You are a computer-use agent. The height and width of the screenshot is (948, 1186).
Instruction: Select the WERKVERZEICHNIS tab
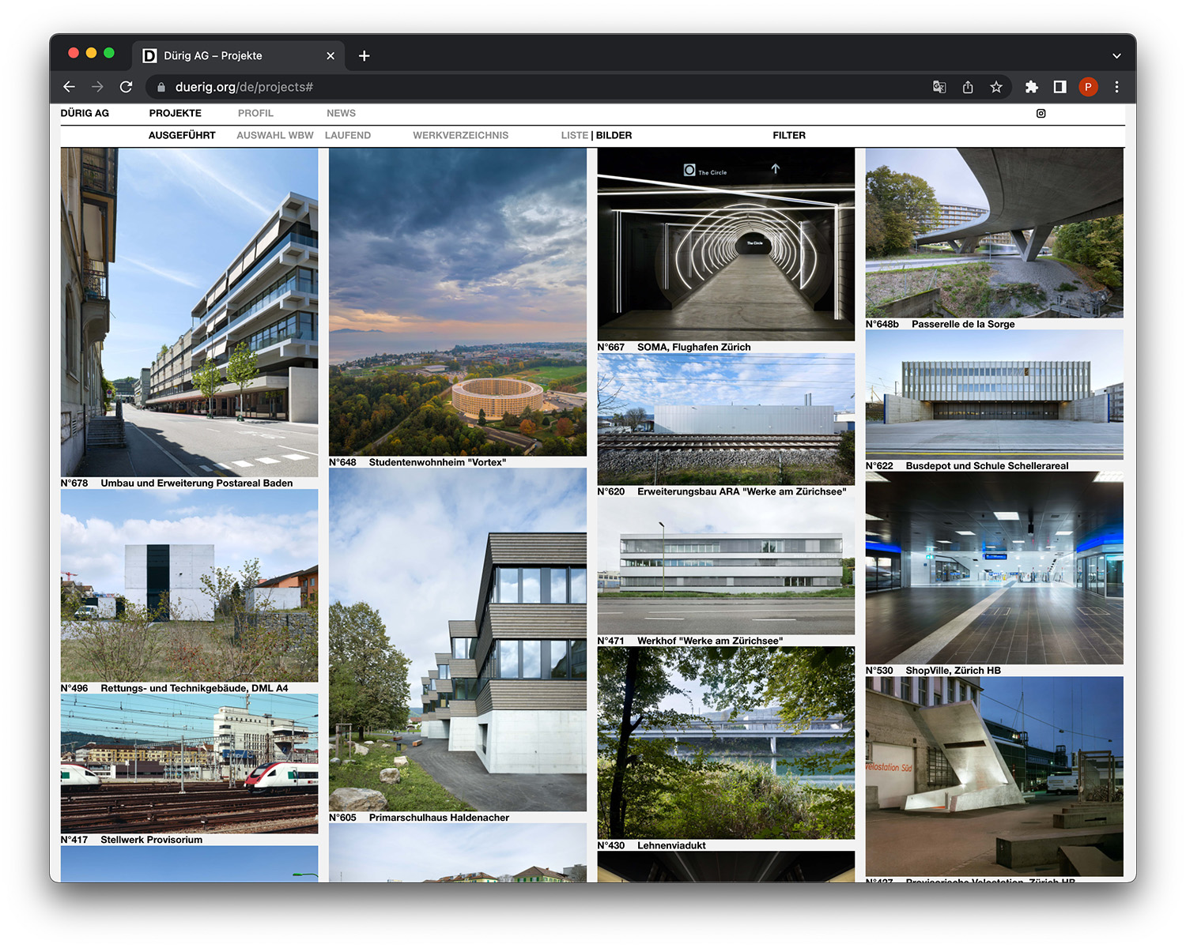[x=460, y=136]
